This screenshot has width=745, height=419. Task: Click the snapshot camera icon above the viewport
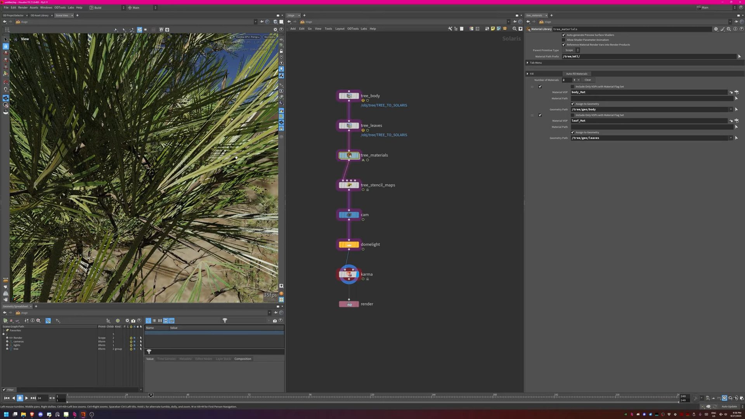pos(161,29)
